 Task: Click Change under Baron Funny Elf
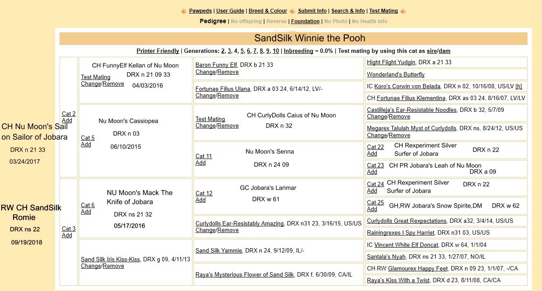tap(205, 72)
